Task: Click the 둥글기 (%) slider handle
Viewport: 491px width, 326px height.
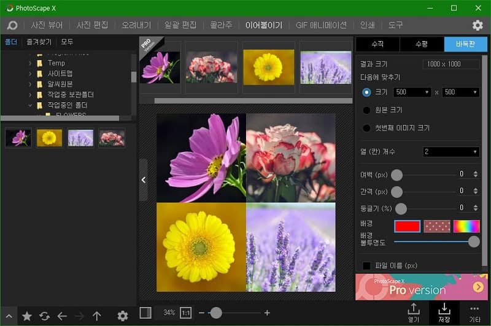Action: 401,209
